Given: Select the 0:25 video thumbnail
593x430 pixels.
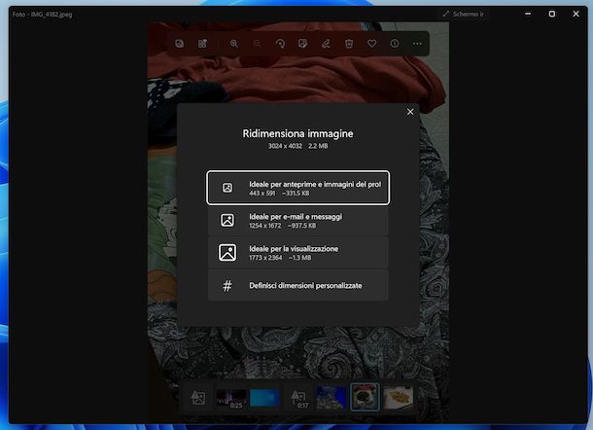Looking at the screenshot, I should point(230,397).
